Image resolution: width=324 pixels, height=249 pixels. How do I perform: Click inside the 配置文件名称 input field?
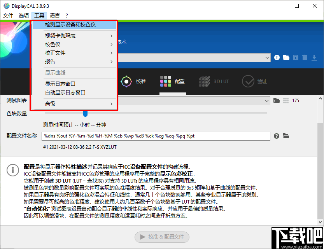[156, 136]
